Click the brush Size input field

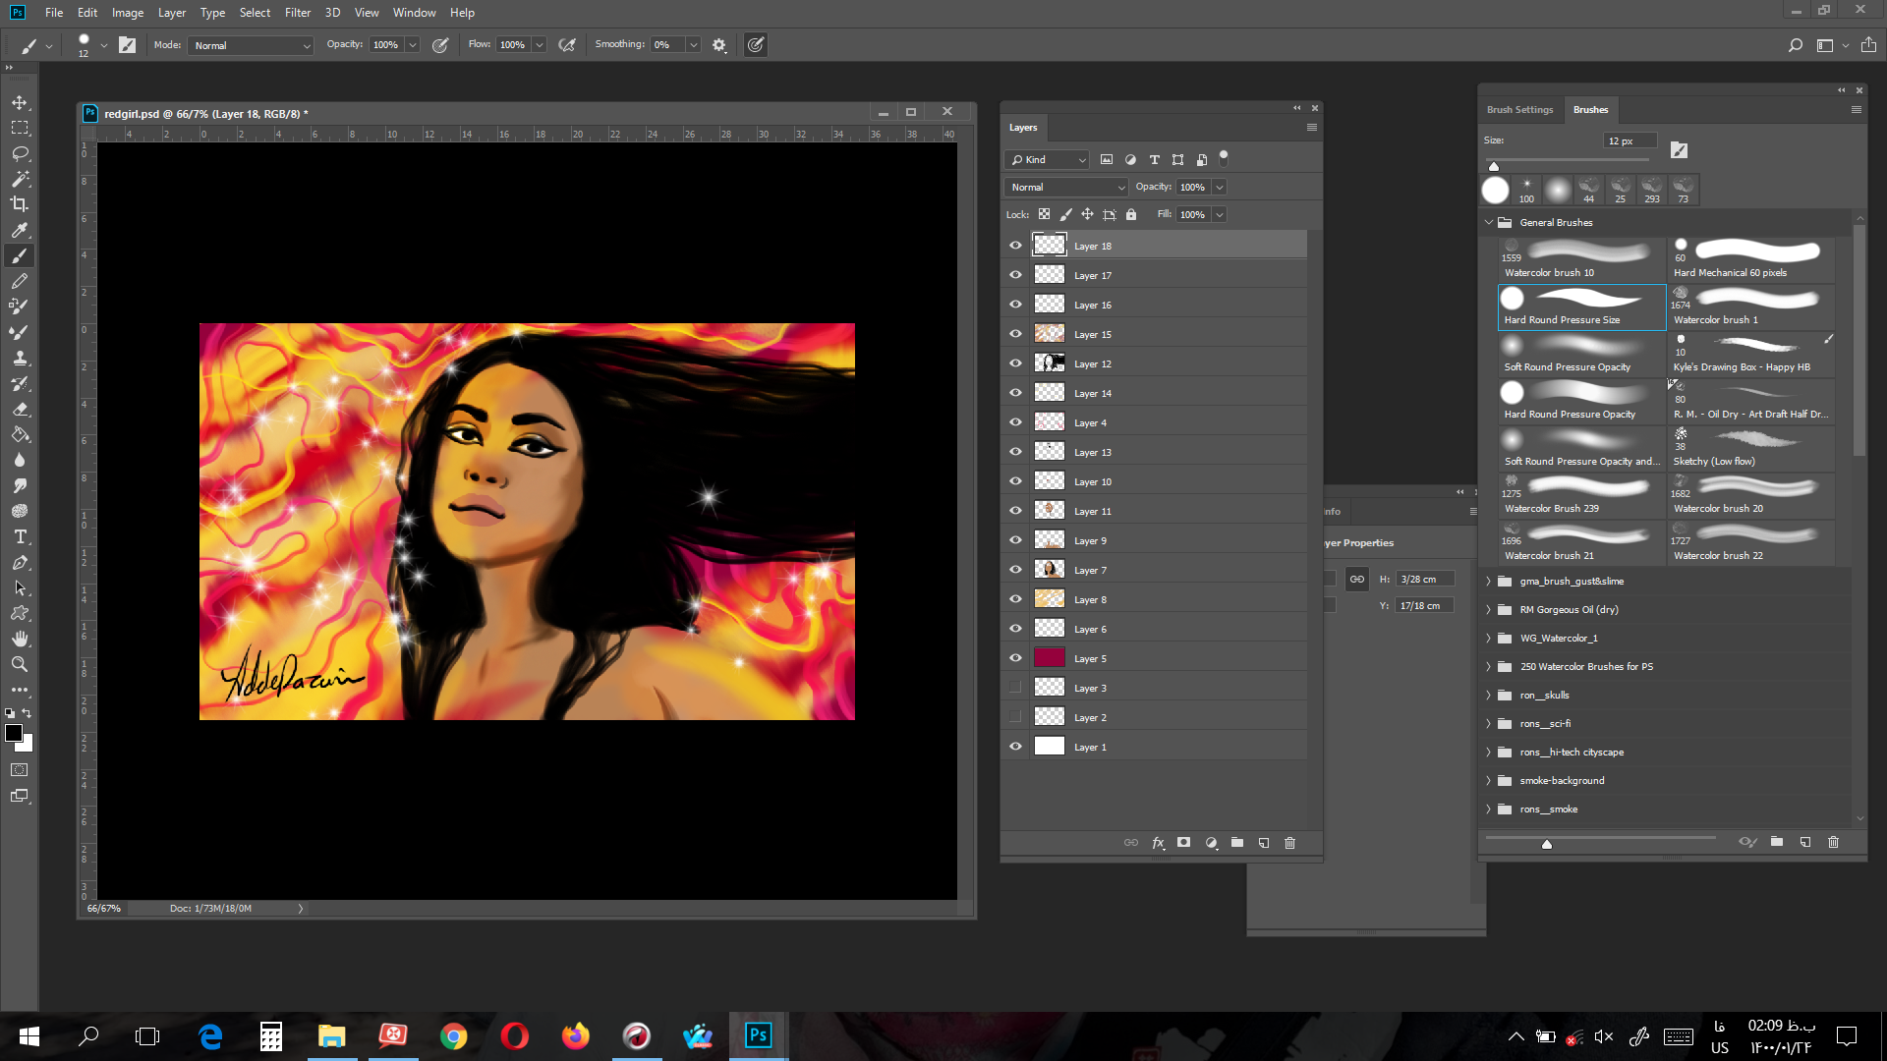coord(1630,140)
